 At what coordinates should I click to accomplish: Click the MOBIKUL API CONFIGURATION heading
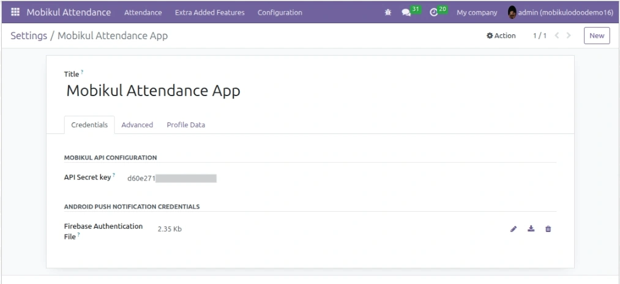110,158
